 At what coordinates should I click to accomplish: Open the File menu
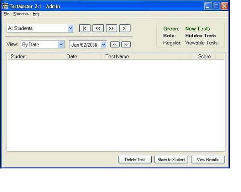pyautogui.click(x=6, y=14)
